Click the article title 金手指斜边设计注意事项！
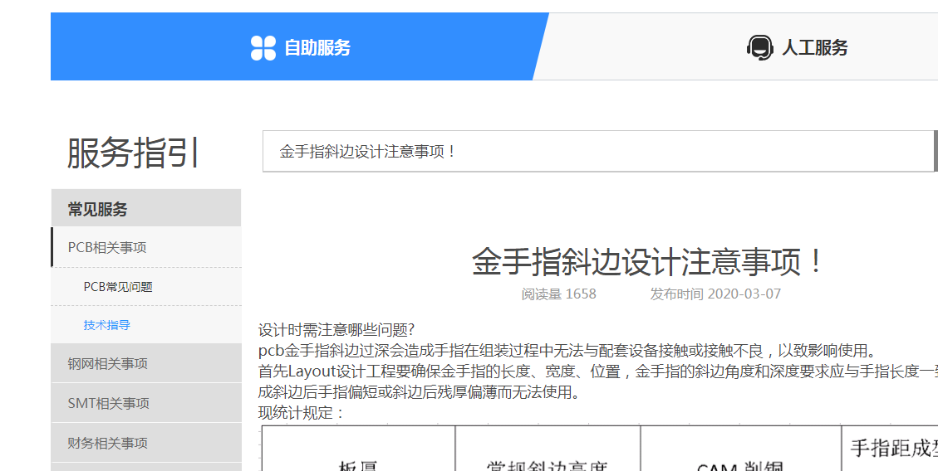 651,262
